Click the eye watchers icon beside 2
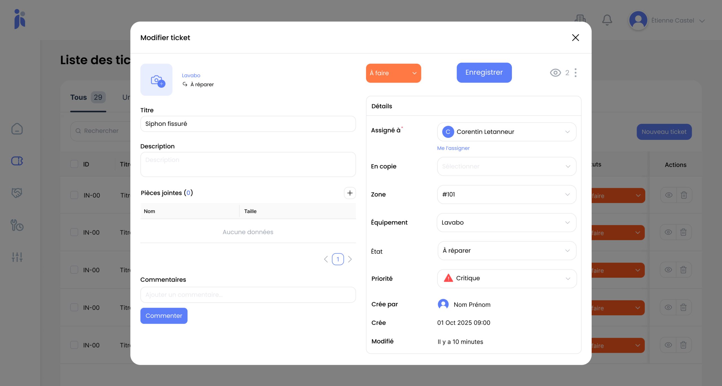The height and width of the screenshot is (386, 722). coord(555,73)
